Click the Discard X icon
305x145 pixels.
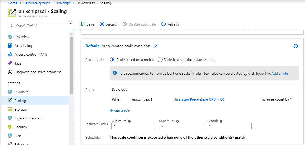click(102, 24)
